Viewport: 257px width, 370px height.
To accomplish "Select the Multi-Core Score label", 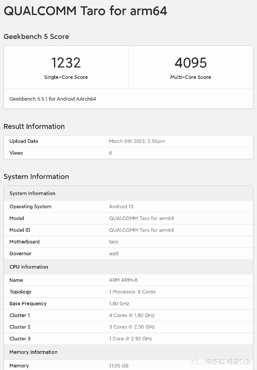I will [x=191, y=77].
